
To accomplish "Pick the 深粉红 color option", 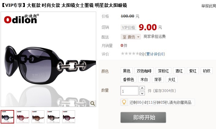I will click(163, 71).
